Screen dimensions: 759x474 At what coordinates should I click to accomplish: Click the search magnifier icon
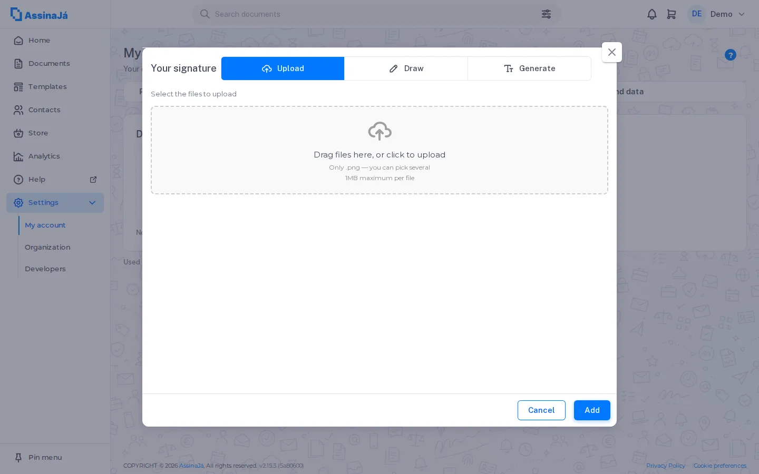click(x=205, y=14)
